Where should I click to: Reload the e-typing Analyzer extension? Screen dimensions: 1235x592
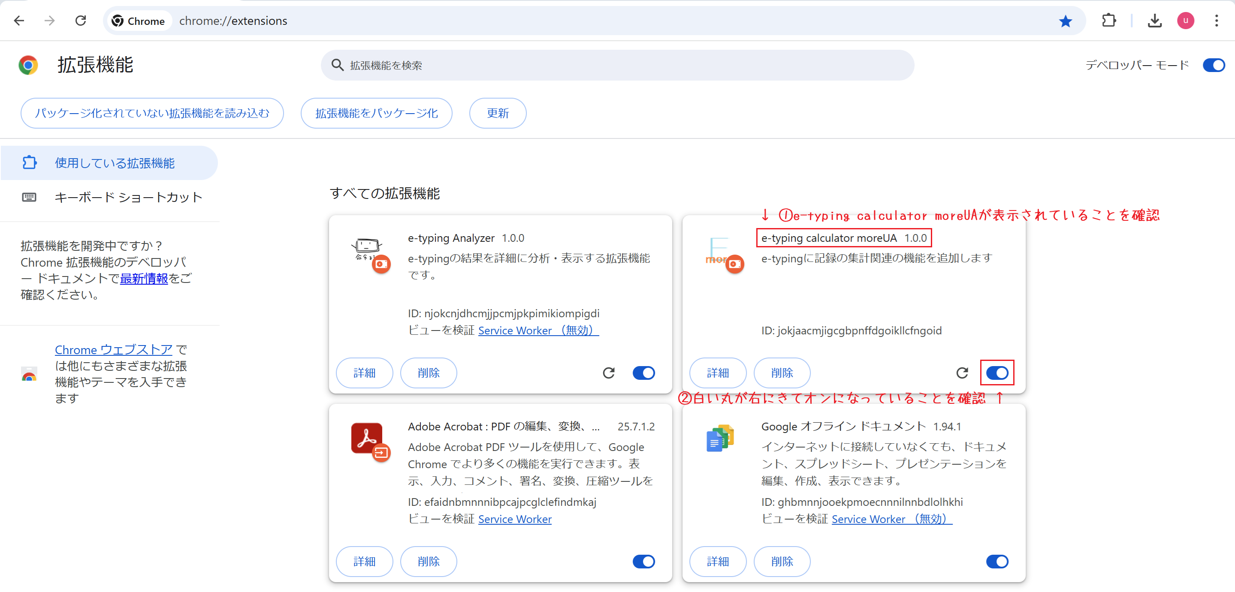pos(608,373)
